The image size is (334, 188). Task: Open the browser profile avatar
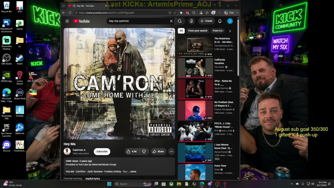click(x=213, y=13)
